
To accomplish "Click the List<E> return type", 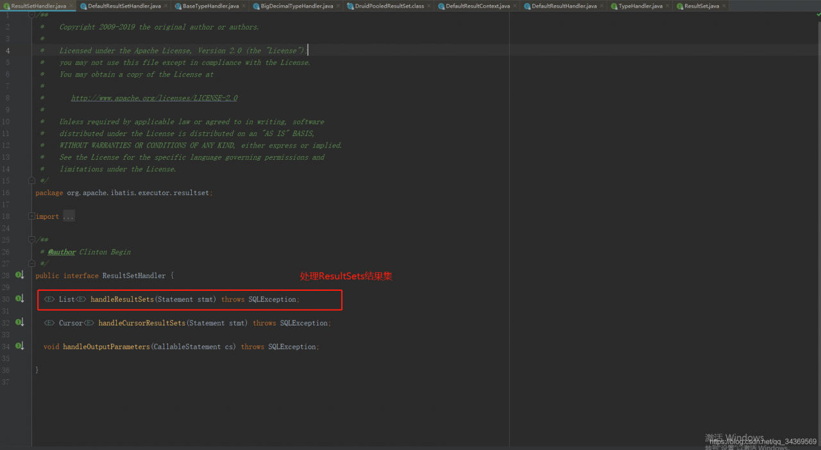I will click(x=72, y=299).
